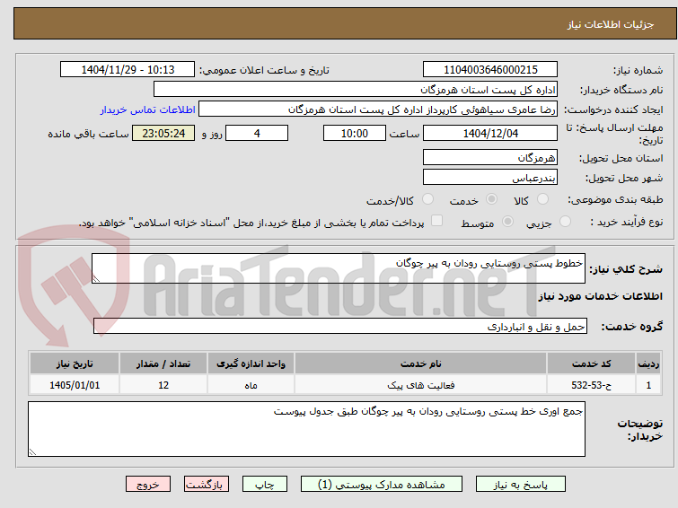Click the resize handle of شرح کلی نیاز box

point(96,279)
